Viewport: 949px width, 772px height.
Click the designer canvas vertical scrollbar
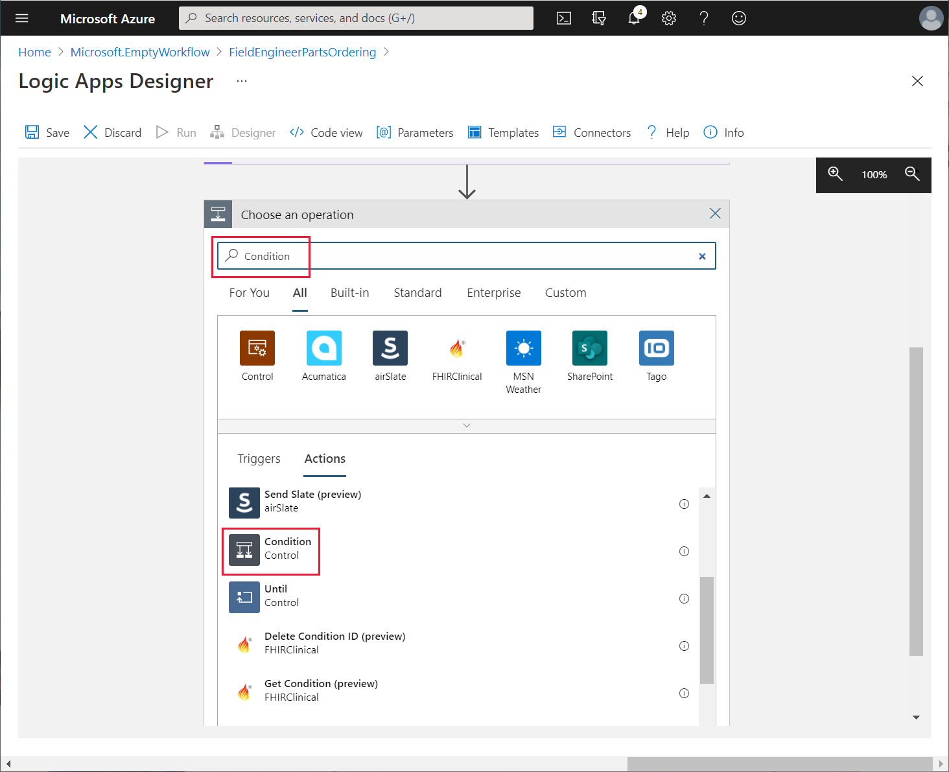(x=916, y=502)
